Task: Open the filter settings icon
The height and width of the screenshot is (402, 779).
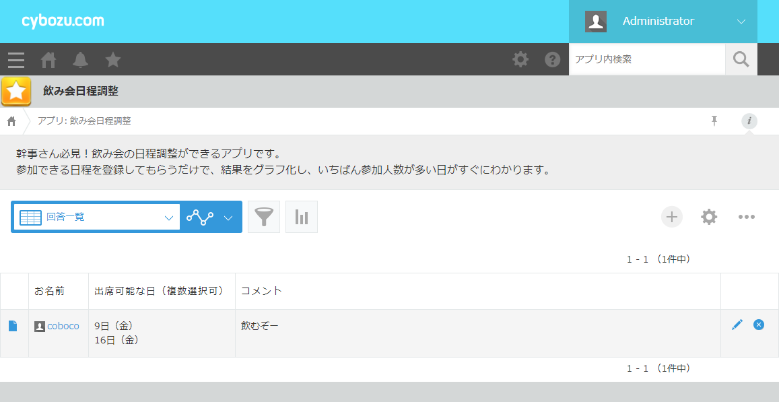Action: [x=263, y=217]
